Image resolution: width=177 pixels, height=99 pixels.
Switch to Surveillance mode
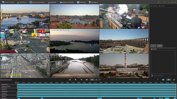pos(93,2)
